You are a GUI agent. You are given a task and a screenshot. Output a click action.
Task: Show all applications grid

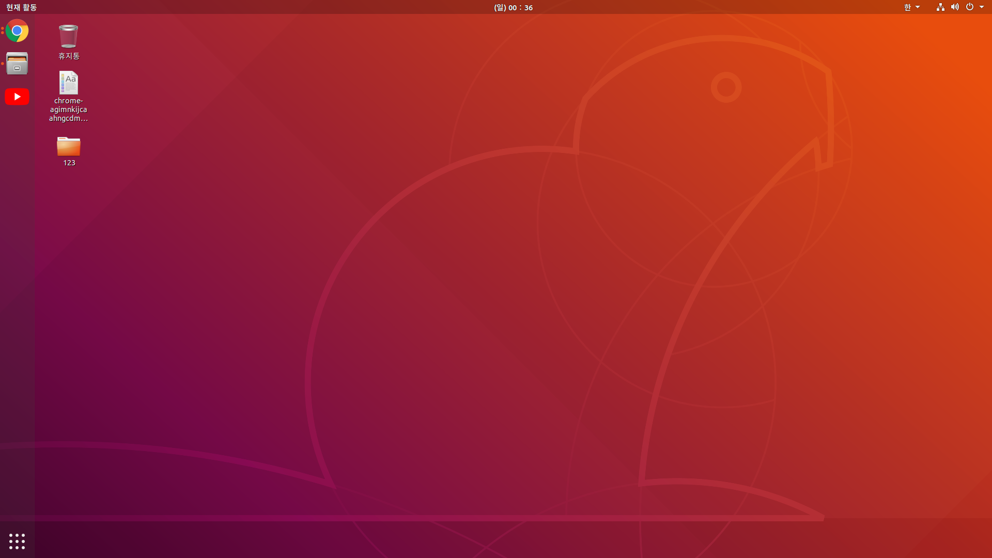17,541
